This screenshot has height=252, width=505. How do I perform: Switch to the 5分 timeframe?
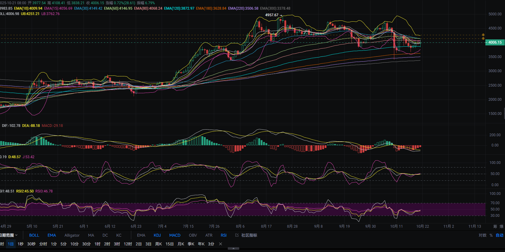point(63,244)
